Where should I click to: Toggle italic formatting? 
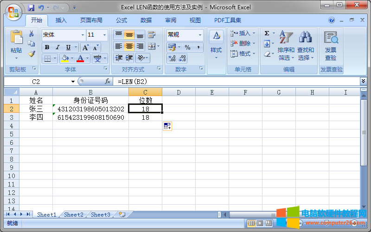click(x=58, y=47)
